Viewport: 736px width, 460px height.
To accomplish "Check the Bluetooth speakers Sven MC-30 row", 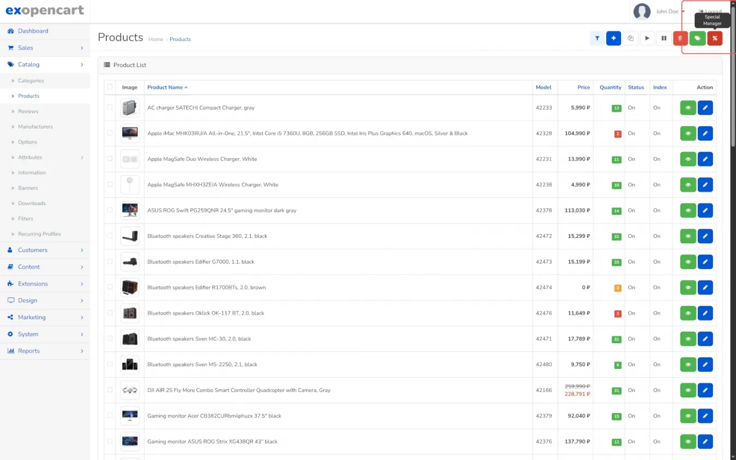I will point(110,338).
